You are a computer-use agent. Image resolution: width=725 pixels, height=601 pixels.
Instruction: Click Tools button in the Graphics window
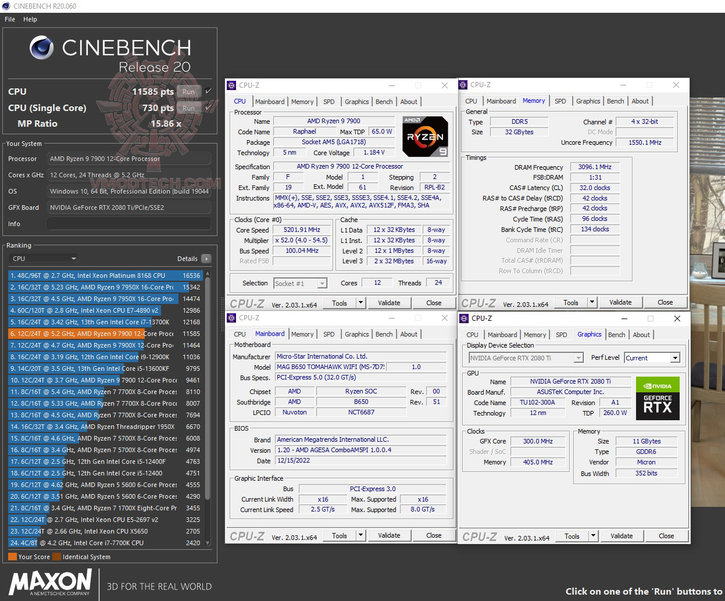(x=572, y=536)
